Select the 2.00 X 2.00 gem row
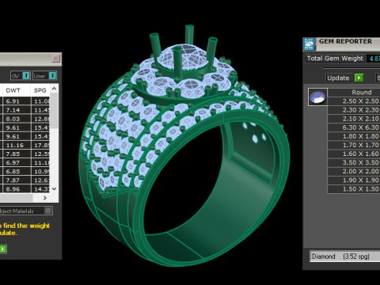 [354, 171]
